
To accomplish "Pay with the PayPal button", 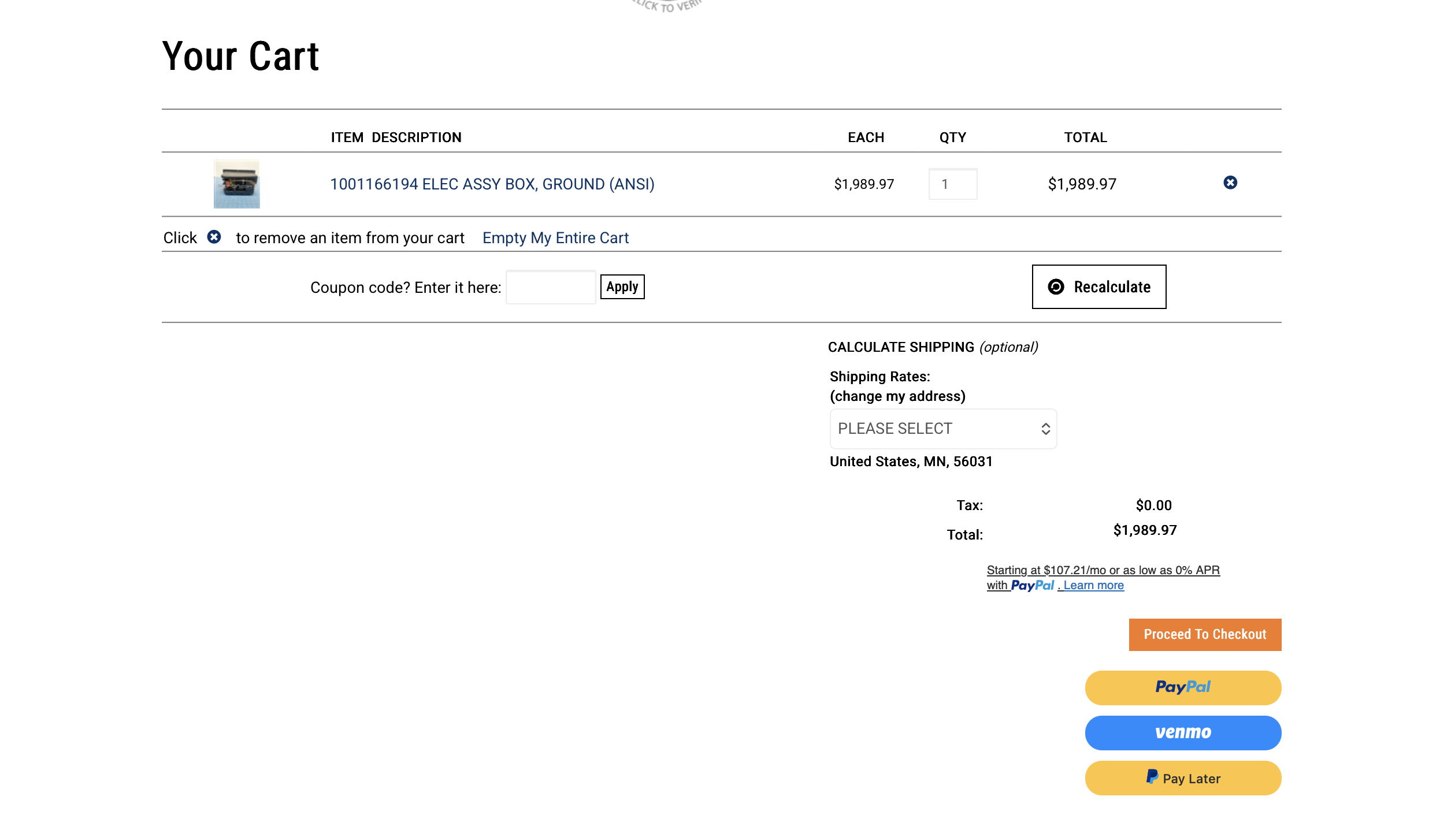I will [1183, 688].
